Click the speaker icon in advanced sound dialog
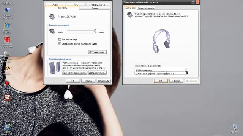This screenshot has width=243, height=136. (130, 15)
